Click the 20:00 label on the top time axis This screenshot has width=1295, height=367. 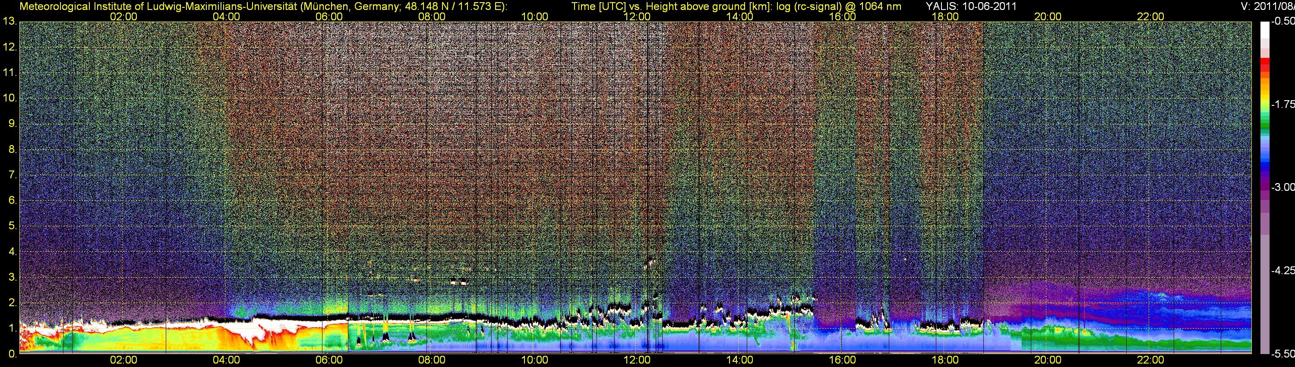click(x=1048, y=16)
